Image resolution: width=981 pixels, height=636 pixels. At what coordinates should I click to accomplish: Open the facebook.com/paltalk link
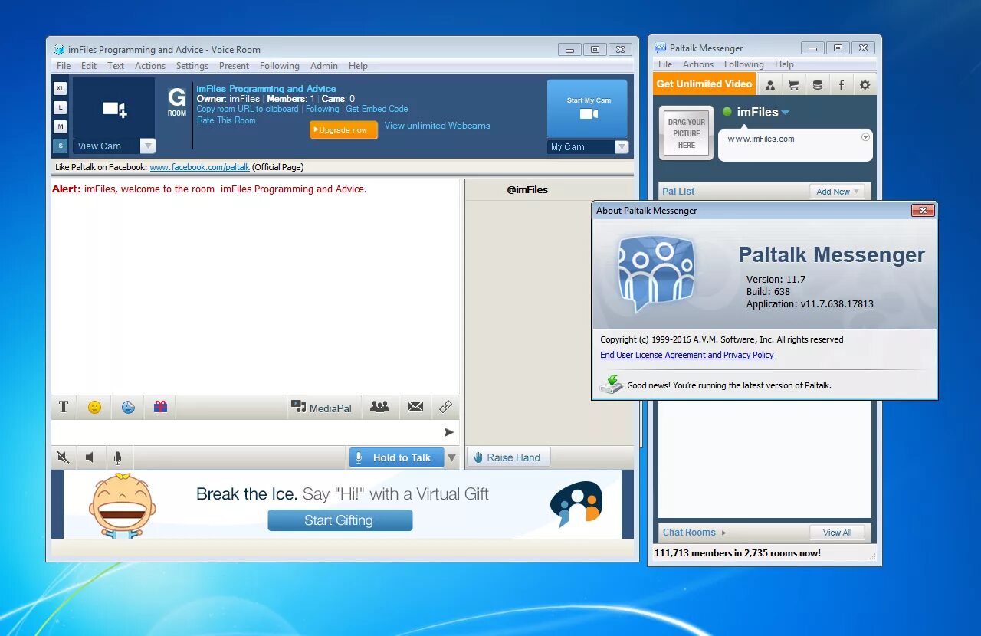pyautogui.click(x=200, y=167)
